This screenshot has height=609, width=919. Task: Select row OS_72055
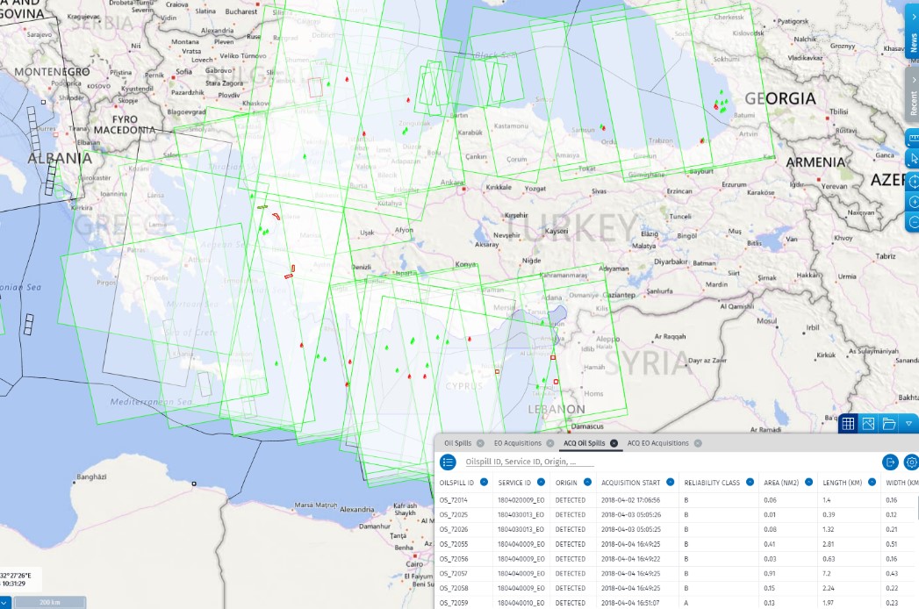point(677,544)
